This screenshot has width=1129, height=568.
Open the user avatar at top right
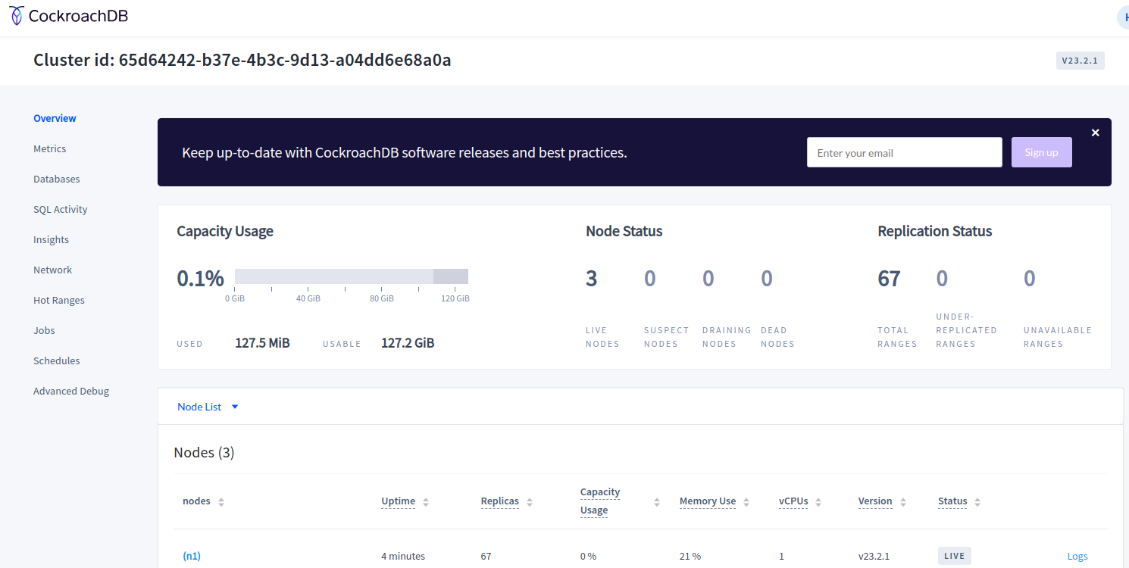point(1124,17)
